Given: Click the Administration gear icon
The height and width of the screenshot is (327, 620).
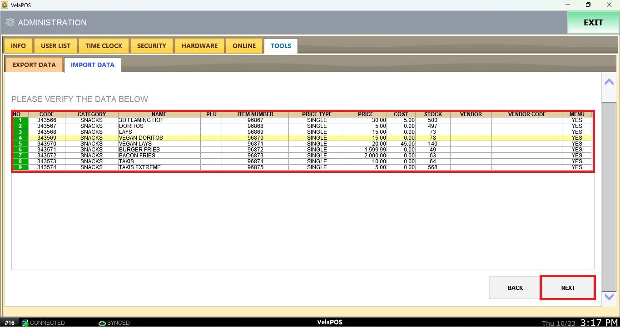Looking at the screenshot, I should pos(10,23).
